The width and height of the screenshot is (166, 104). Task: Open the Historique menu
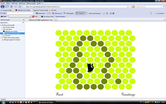(x=22, y=3)
